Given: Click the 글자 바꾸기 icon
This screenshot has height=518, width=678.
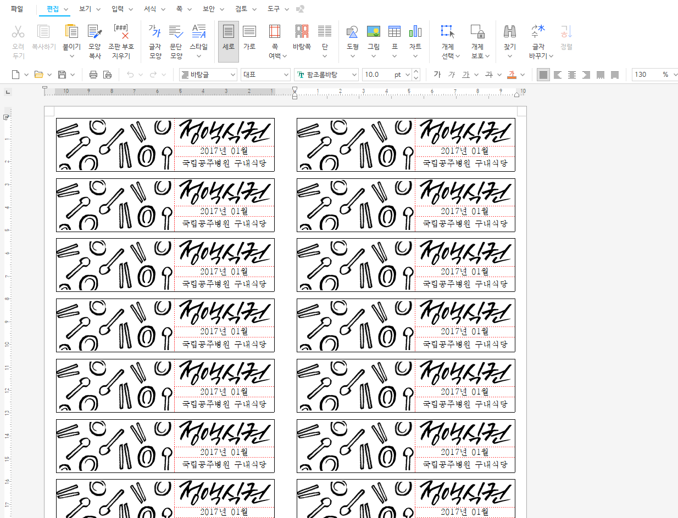Looking at the screenshot, I should [x=538, y=32].
